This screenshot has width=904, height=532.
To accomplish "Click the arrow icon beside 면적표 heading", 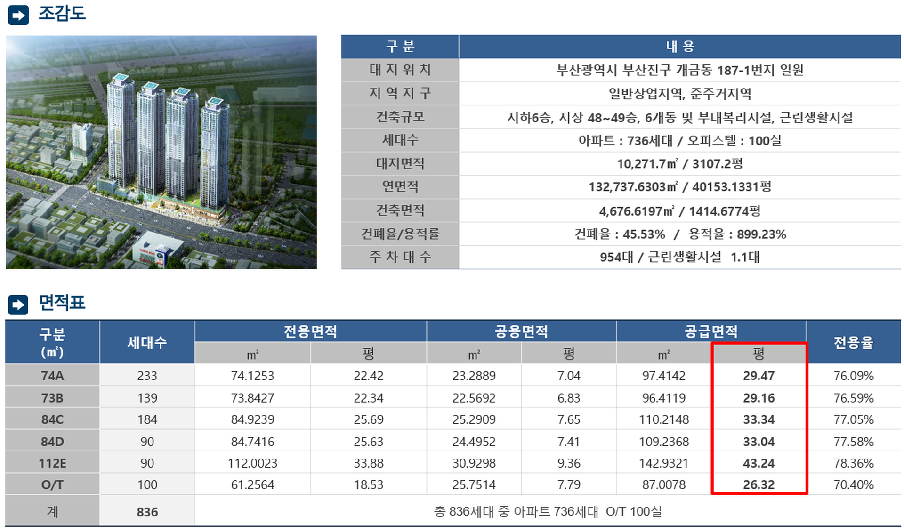I will (18, 305).
